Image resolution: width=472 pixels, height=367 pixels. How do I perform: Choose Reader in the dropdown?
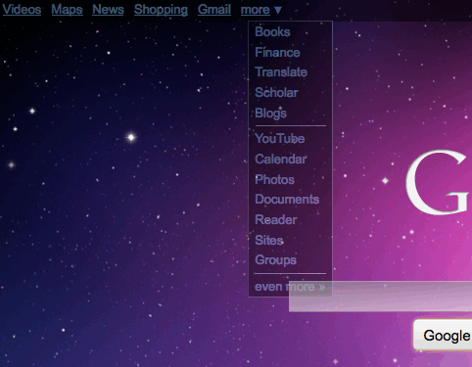click(276, 220)
